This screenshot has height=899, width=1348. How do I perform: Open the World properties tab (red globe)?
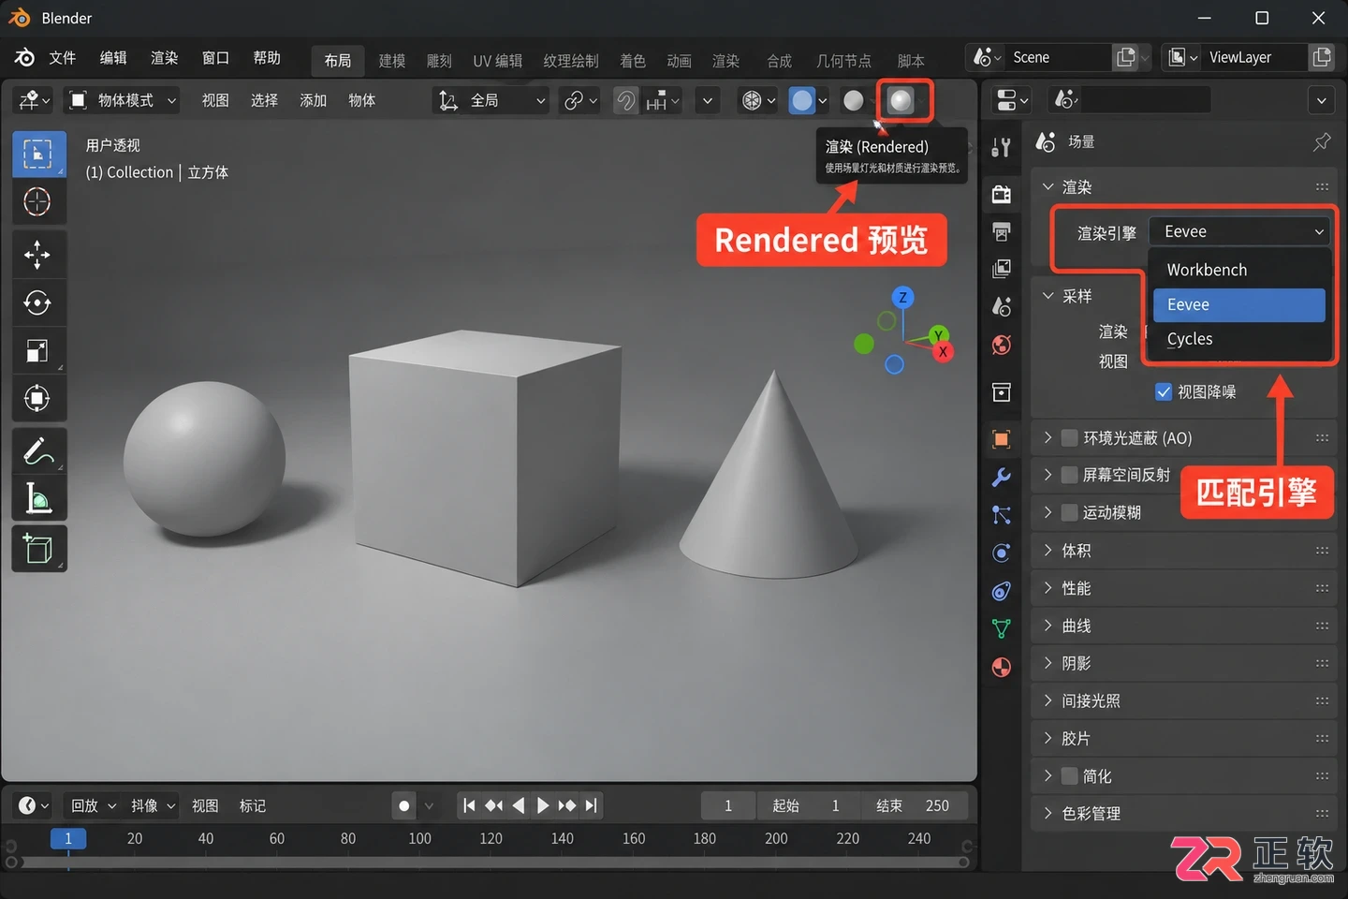(1002, 345)
